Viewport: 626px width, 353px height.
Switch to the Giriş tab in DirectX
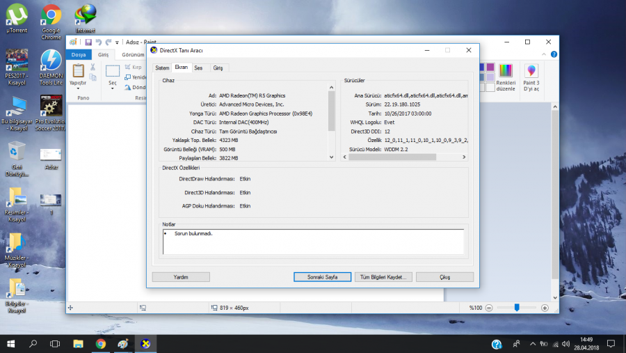click(x=218, y=68)
